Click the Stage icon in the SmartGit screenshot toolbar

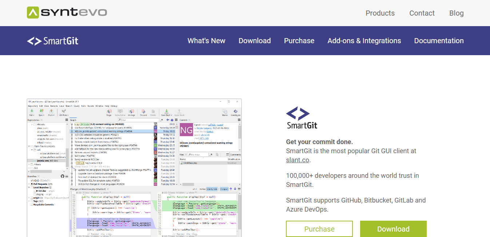[x=109, y=111]
